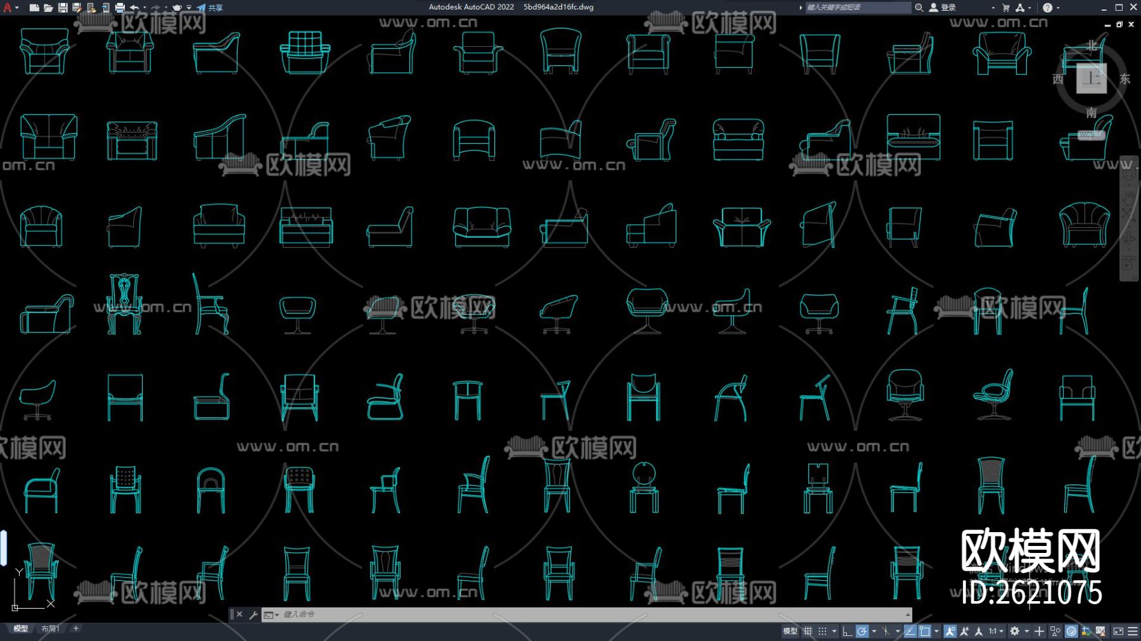Undo the last action
Screen dimensions: 1141x641
pos(134,8)
